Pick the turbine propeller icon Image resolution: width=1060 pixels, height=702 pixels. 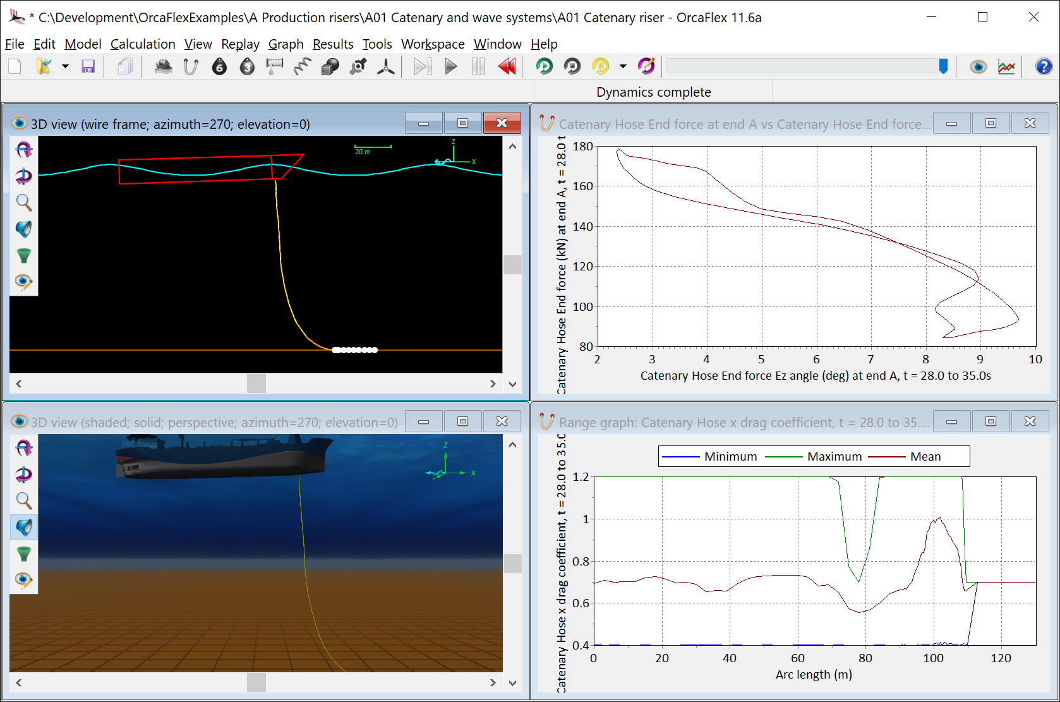pos(385,66)
